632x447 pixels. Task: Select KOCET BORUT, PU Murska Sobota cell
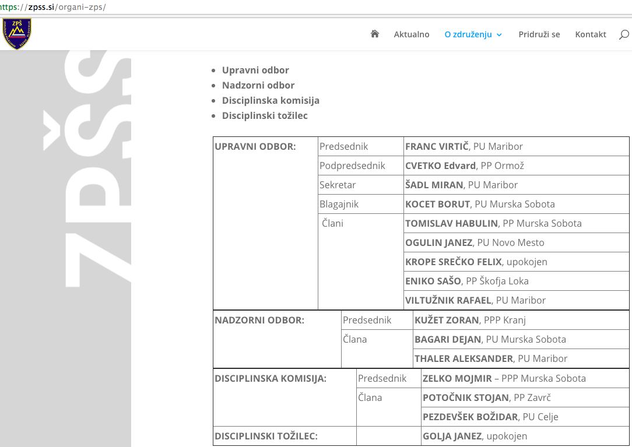click(517, 204)
